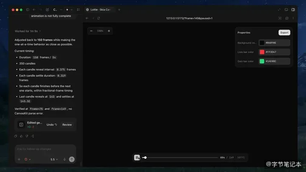Focus the "Ask for follow-up changes" input

coord(45,149)
